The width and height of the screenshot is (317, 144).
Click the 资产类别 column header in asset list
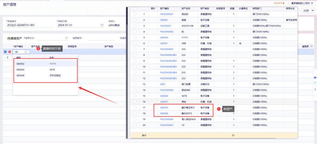click(205, 9)
